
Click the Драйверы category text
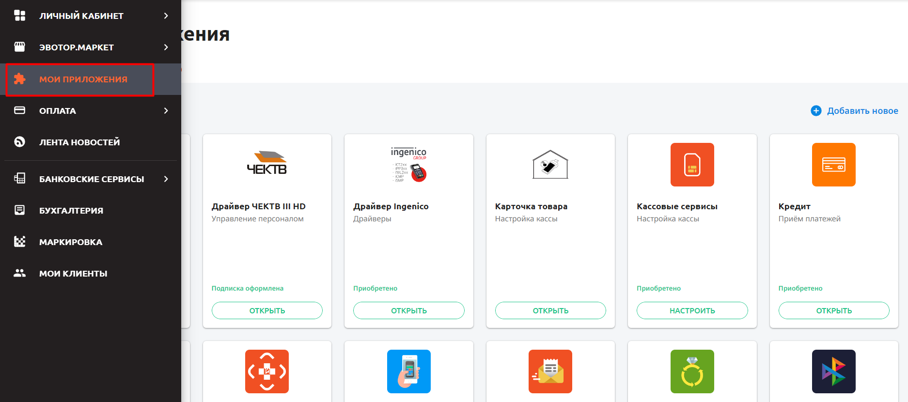tap(372, 219)
